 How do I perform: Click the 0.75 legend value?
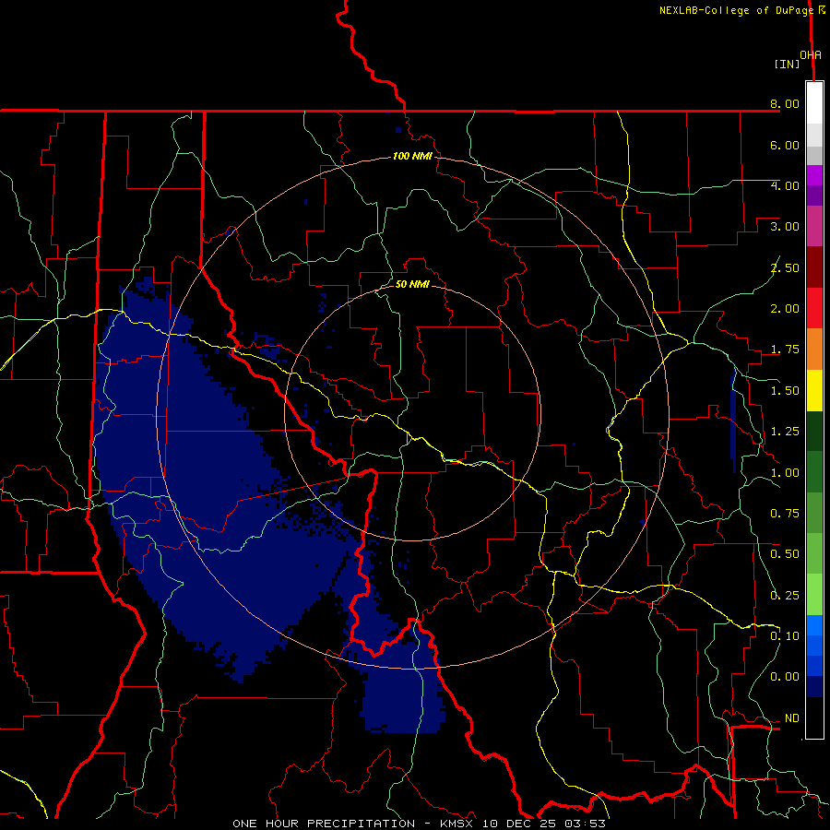pos(785,514)
